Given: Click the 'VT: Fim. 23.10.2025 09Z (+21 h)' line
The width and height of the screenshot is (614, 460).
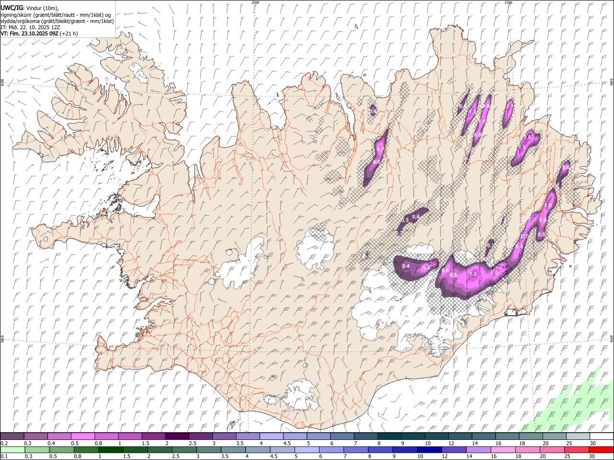Looking at the screenshot, I should coord(39,34).
